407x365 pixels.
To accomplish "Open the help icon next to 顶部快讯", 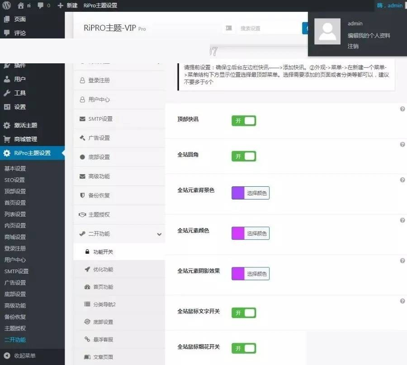I will [402, 109].
